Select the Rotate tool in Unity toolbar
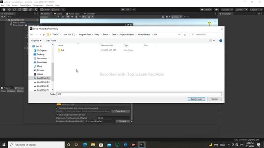This screenshot has height=148, width=264. click(14, 9)
